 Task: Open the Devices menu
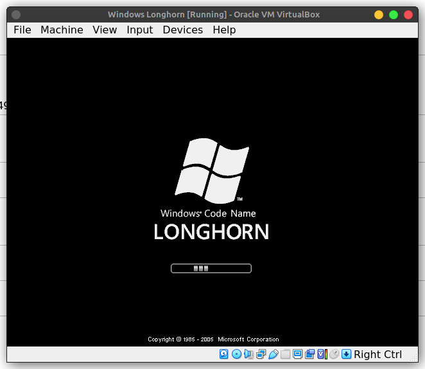pos(183,30)
